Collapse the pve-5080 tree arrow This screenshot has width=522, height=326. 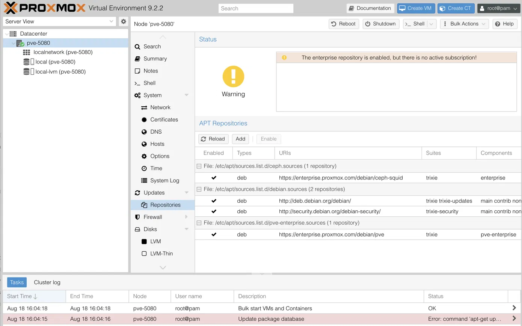[x=14, y=43]
